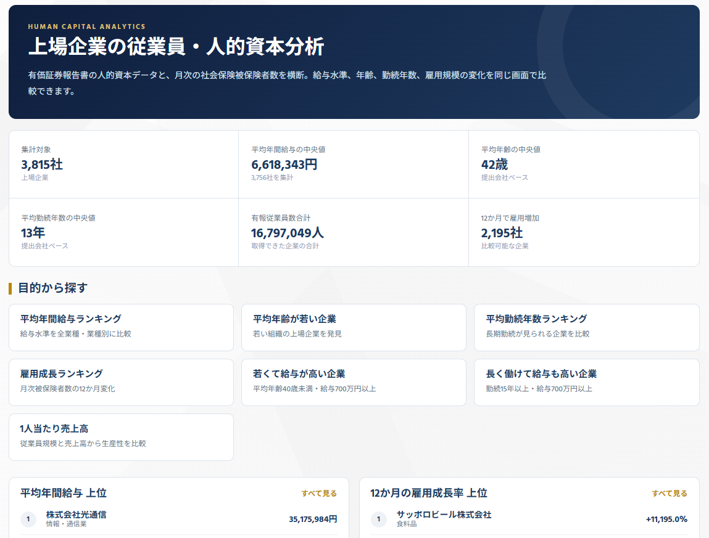Click すべて見る for 12か月の雇用成長率 上位
709x538 pixels.
click(670, 493)
